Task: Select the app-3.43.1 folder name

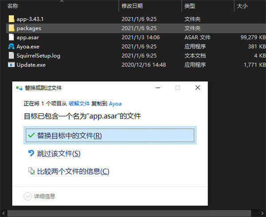Action: [30, 19]
